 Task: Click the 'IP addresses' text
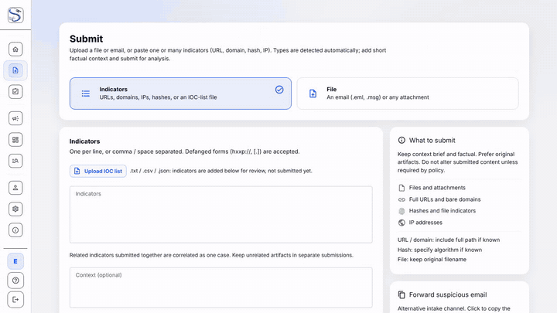click(x=425, y=223)
